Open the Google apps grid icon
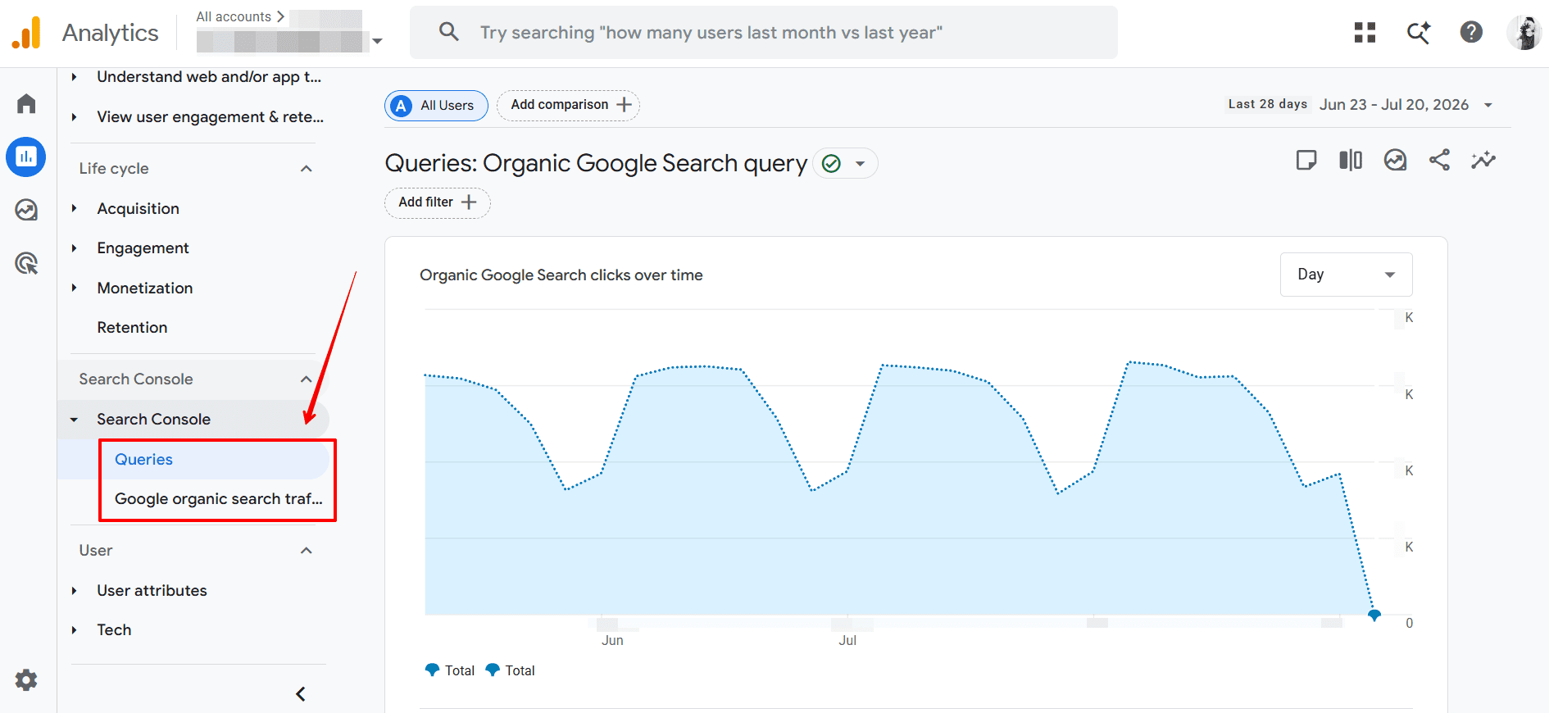Viewport: 1549px width, 713px height. (x=1365, y=32)
